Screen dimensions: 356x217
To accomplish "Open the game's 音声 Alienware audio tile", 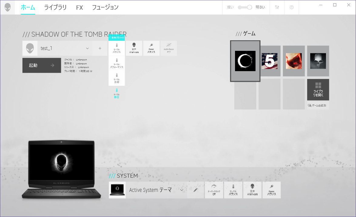I will (134, 48).
